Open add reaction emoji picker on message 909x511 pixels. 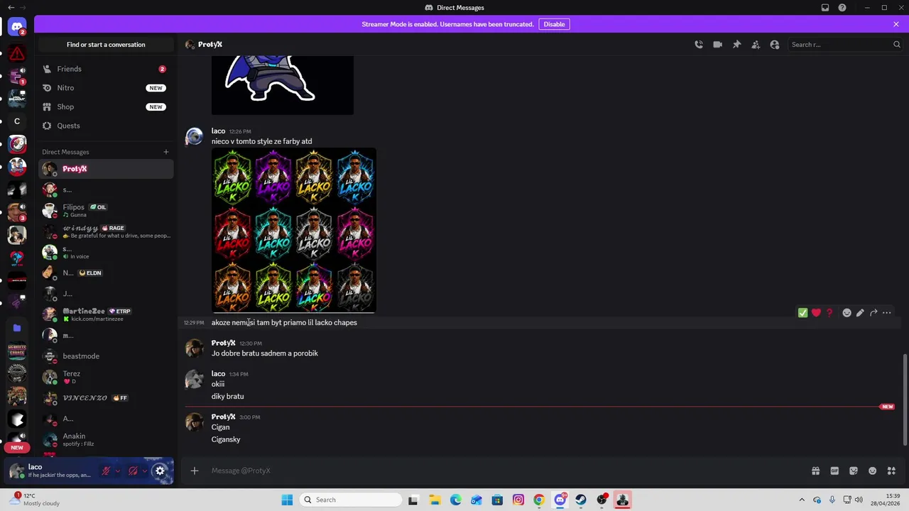[847, 313]
